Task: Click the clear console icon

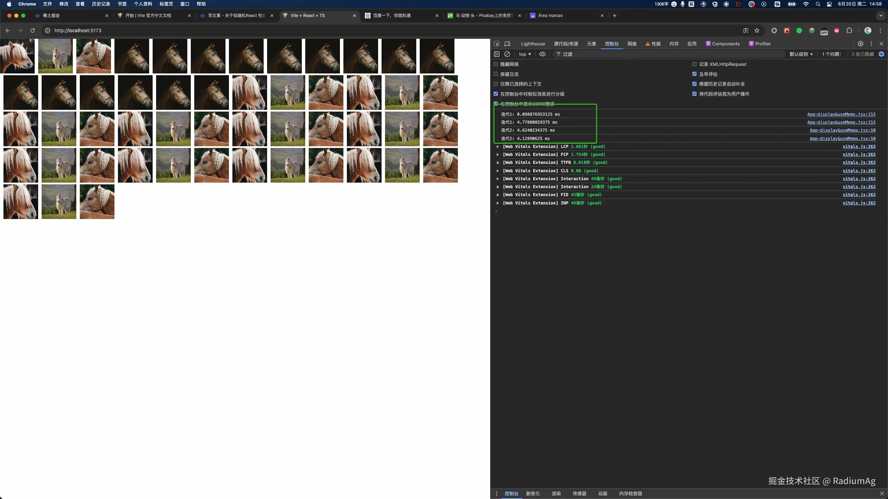Action: pos(507,54)
